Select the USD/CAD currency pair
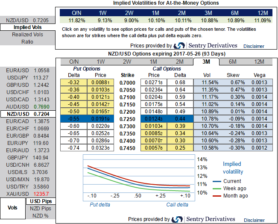 click(28, 100)
